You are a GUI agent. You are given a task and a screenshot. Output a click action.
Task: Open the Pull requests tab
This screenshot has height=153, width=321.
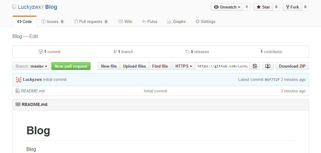click(91, 21)
